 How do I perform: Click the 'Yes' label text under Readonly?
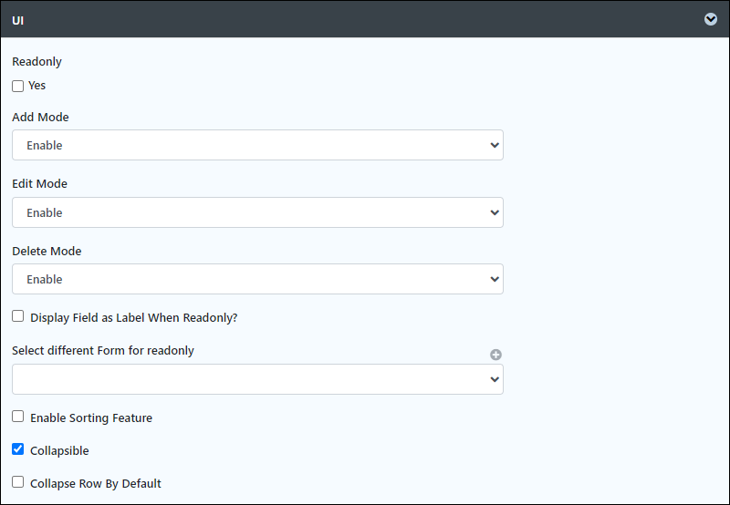(x=36, y=86)
